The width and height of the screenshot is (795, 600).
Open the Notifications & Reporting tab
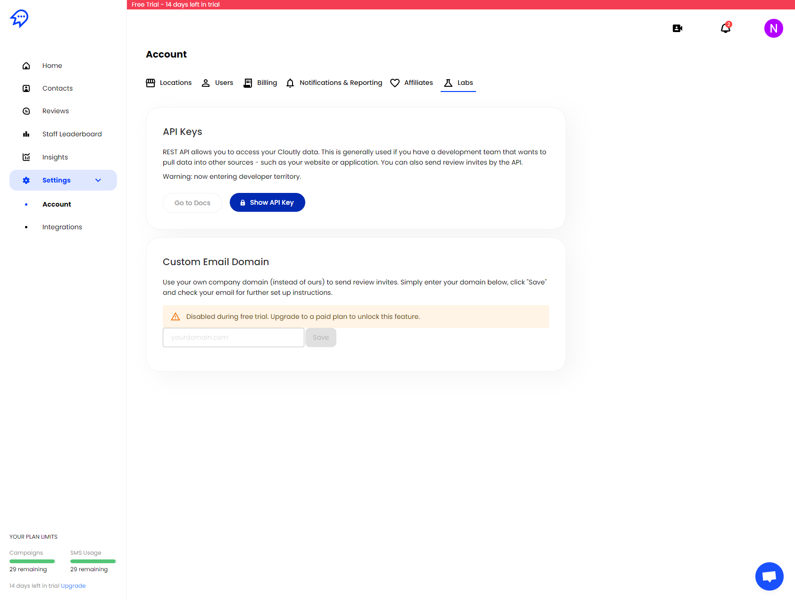334,83
